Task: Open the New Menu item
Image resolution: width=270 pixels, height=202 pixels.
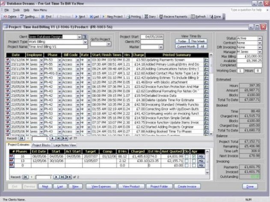Action: pos(40,10)
